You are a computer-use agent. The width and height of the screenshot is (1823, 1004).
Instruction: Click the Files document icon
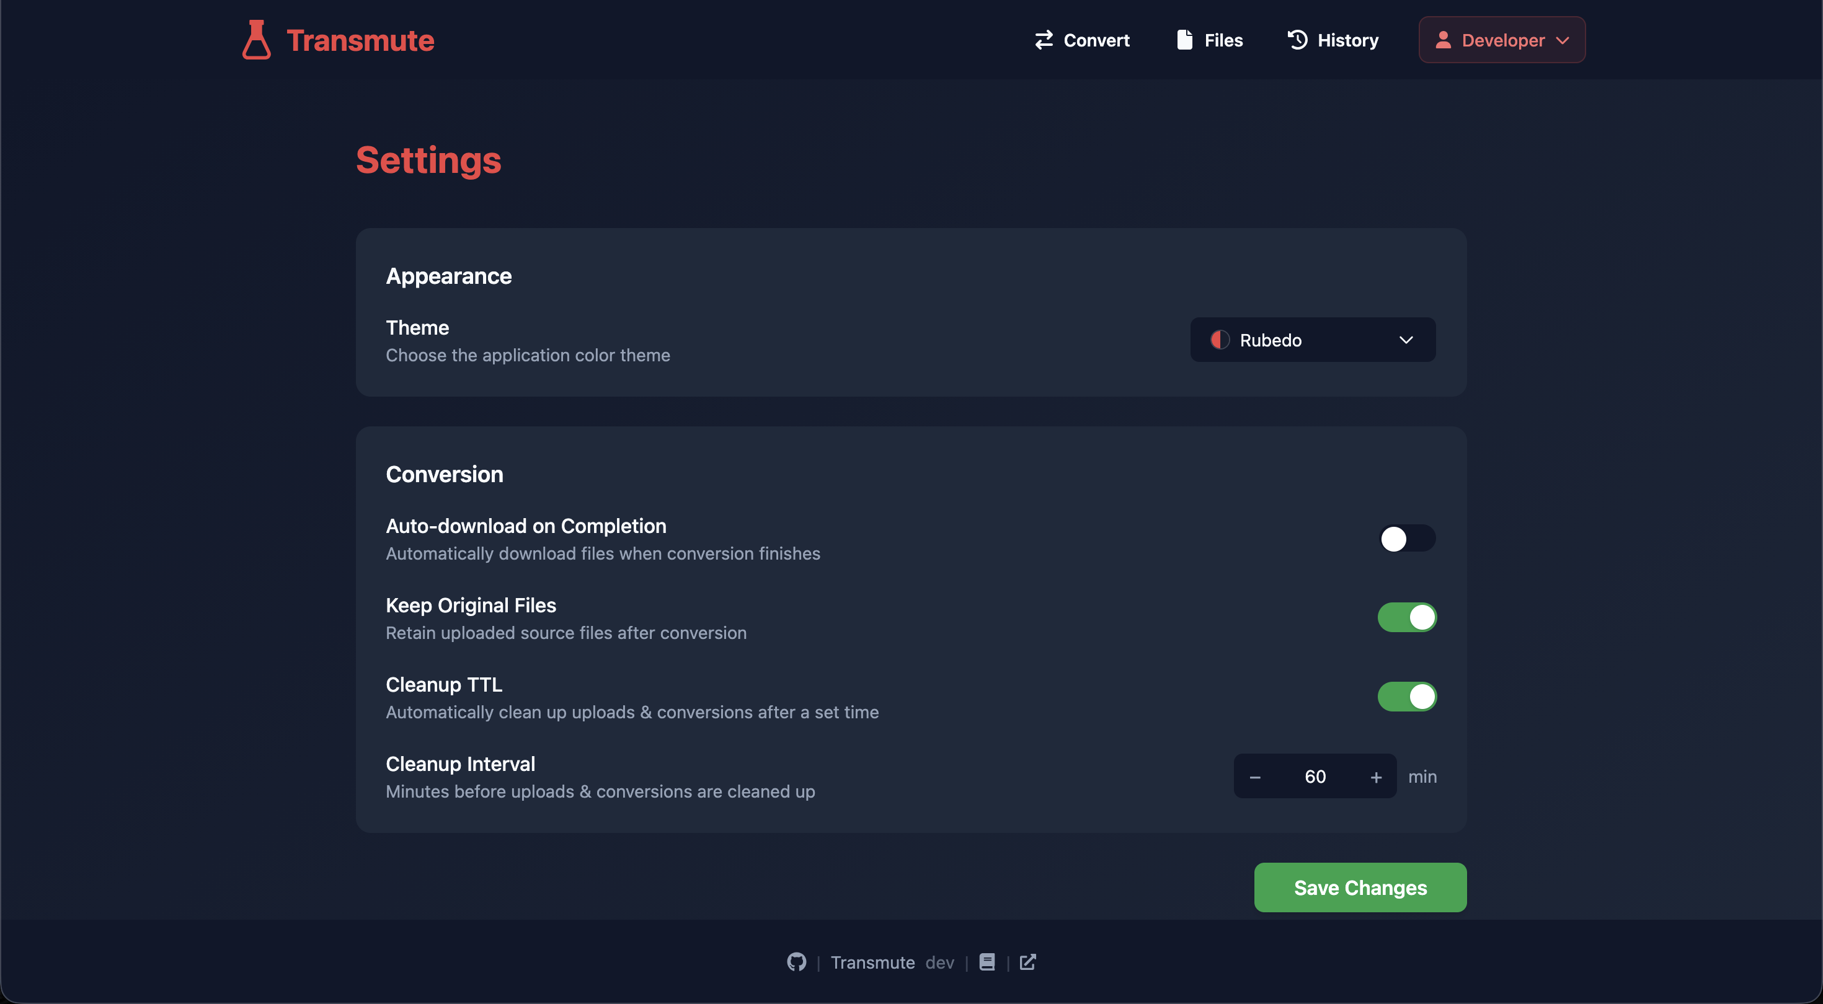[x=1184, y=40]
